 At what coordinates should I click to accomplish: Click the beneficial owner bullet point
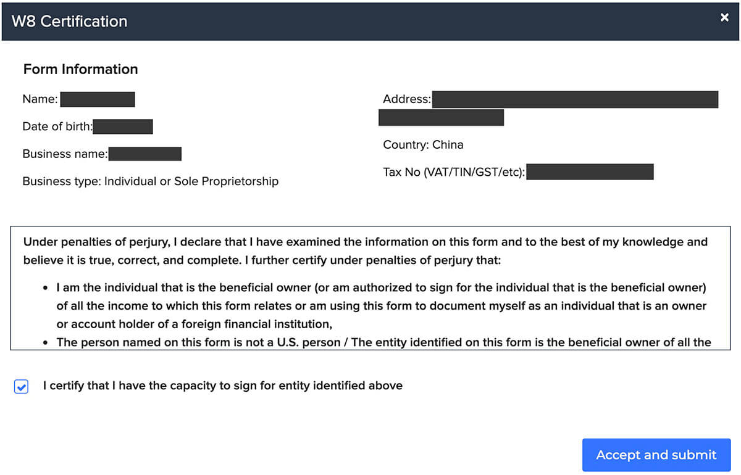[x=381, y=305]
